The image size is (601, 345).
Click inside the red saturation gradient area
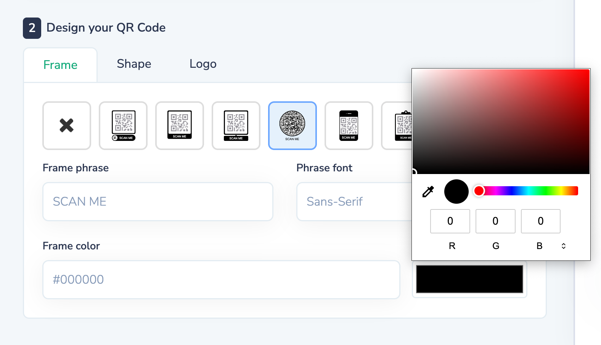point(501,121)
